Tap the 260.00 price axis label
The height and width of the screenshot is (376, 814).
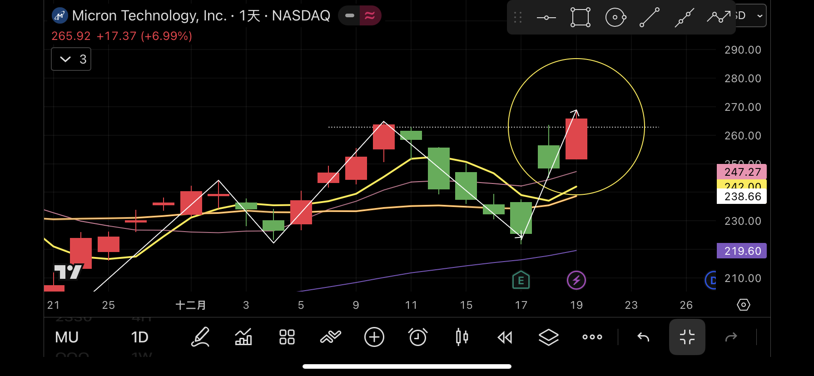pos(743,136)
